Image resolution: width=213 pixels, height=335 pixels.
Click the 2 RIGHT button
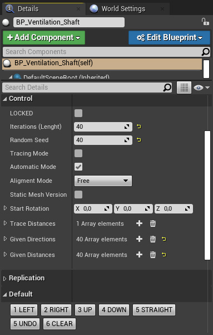click(56, 310)
